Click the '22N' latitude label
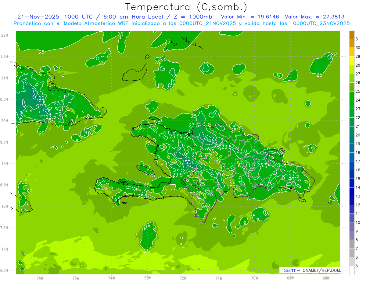Screen dimensions: 366x282 tap(4, 35)
